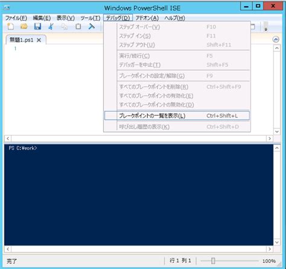Click console horizontal scroll left arrow

click(x=8, y=249)
